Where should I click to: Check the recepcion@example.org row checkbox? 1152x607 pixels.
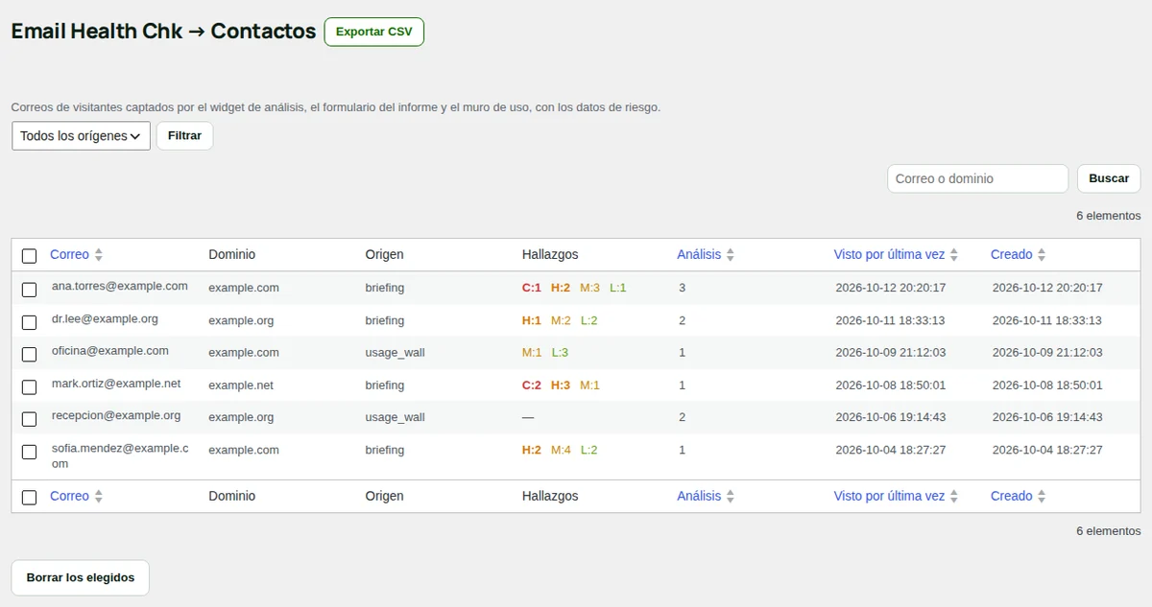tap(30, 419)
